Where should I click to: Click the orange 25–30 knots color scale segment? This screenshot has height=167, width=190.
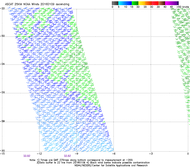148,3
